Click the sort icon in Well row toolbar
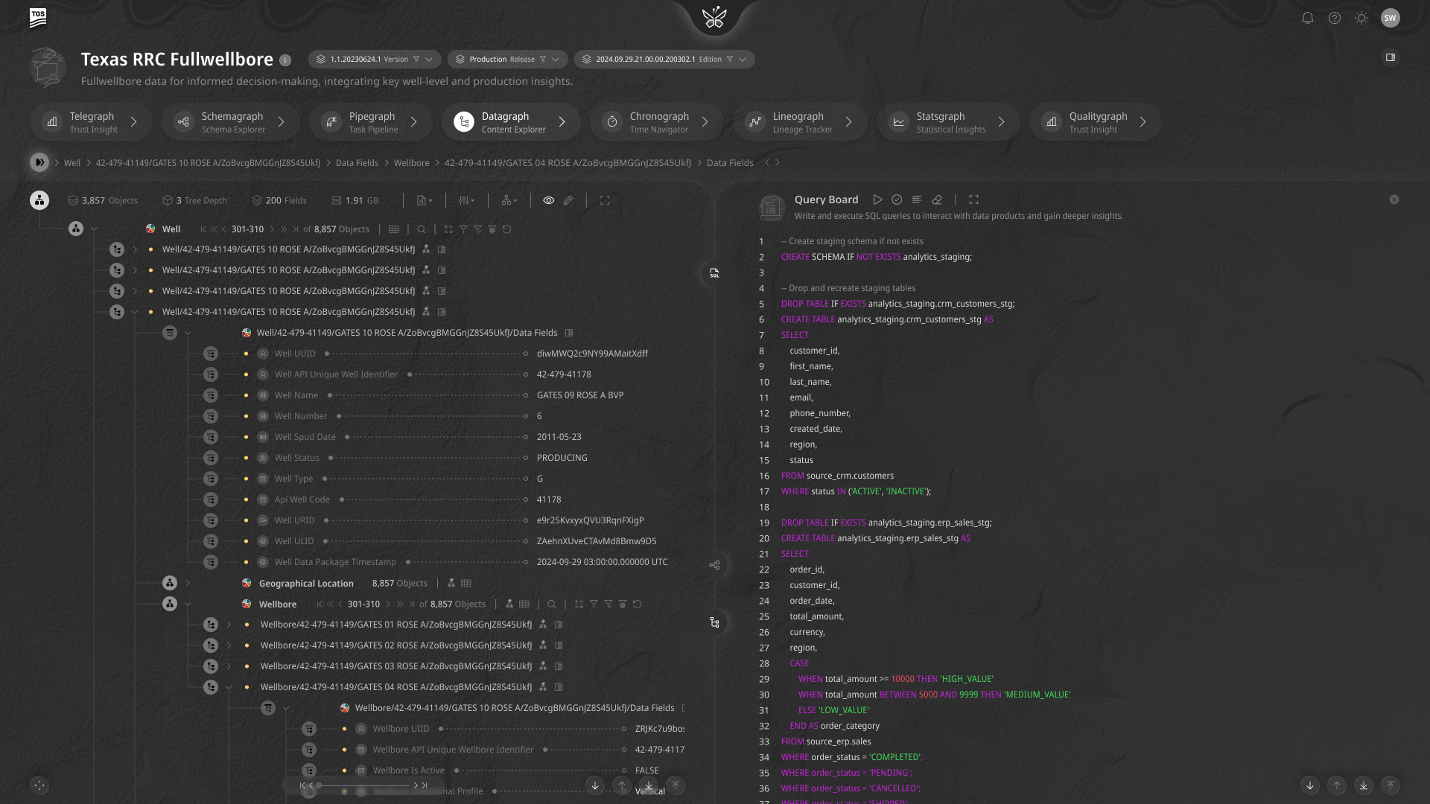Viewport: 1430px width, 804px height. (x=448, y=229)
